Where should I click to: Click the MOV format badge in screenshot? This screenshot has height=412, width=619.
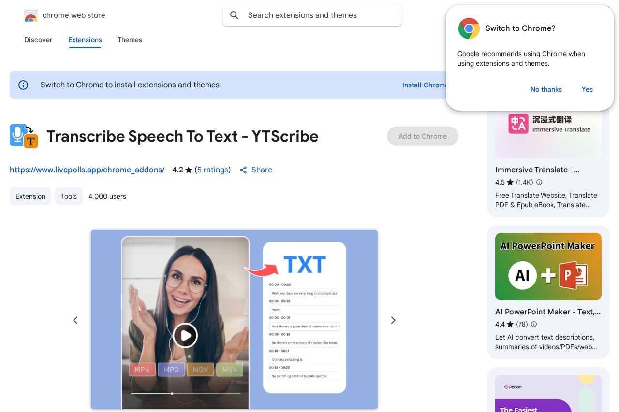click(200, 370)
